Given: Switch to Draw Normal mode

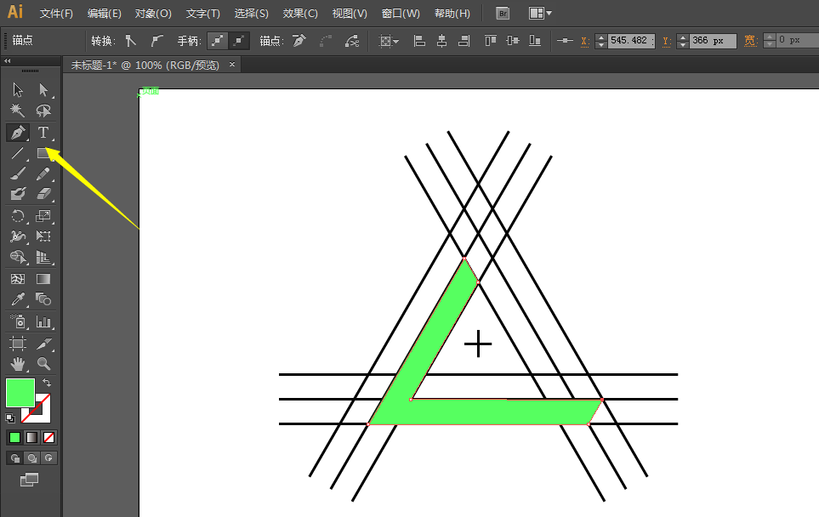Looking at the screenshot, I should [14, 458].
